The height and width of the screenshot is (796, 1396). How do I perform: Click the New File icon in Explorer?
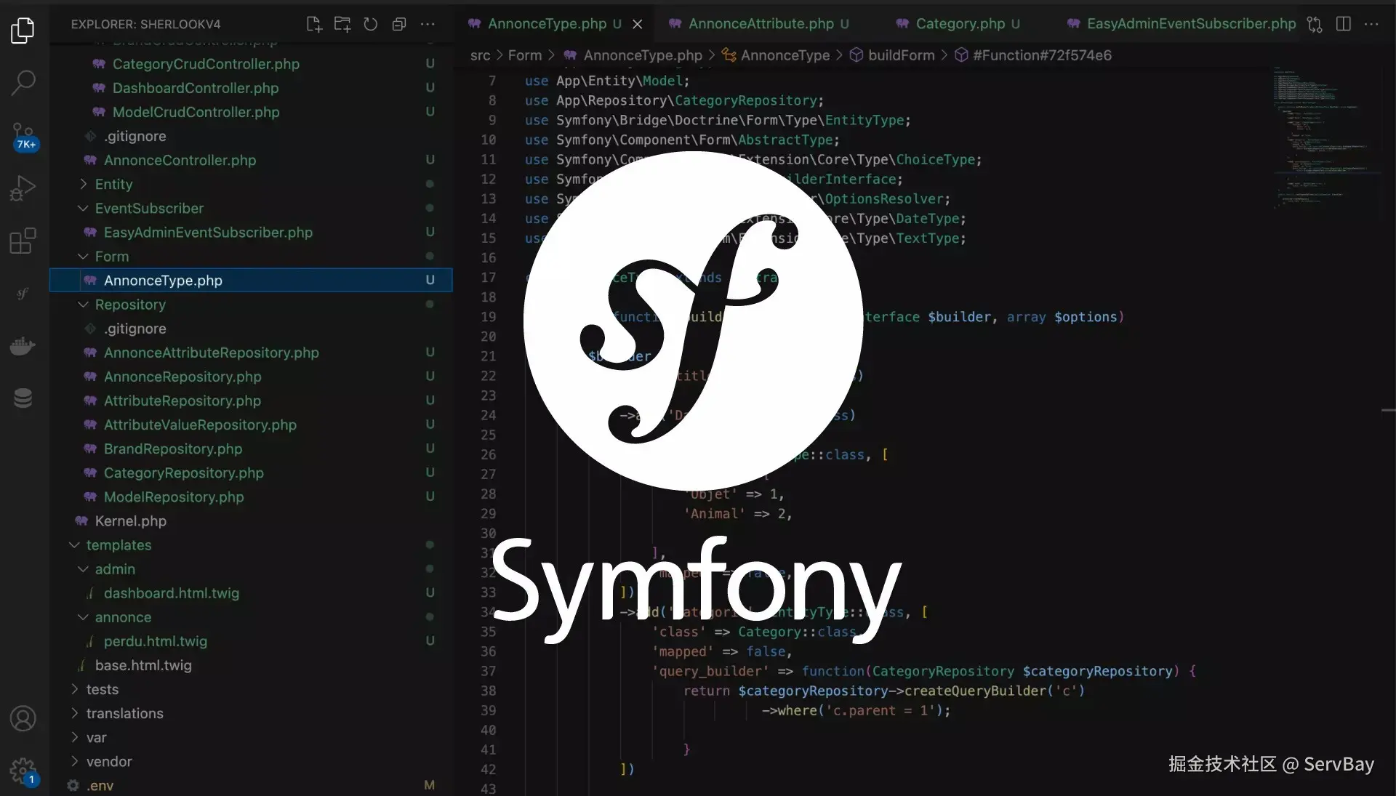tap(314, 24)
